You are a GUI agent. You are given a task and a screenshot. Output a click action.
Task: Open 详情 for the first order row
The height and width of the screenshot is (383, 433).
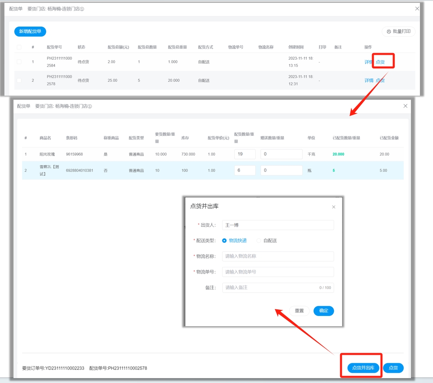coord(368,62)
